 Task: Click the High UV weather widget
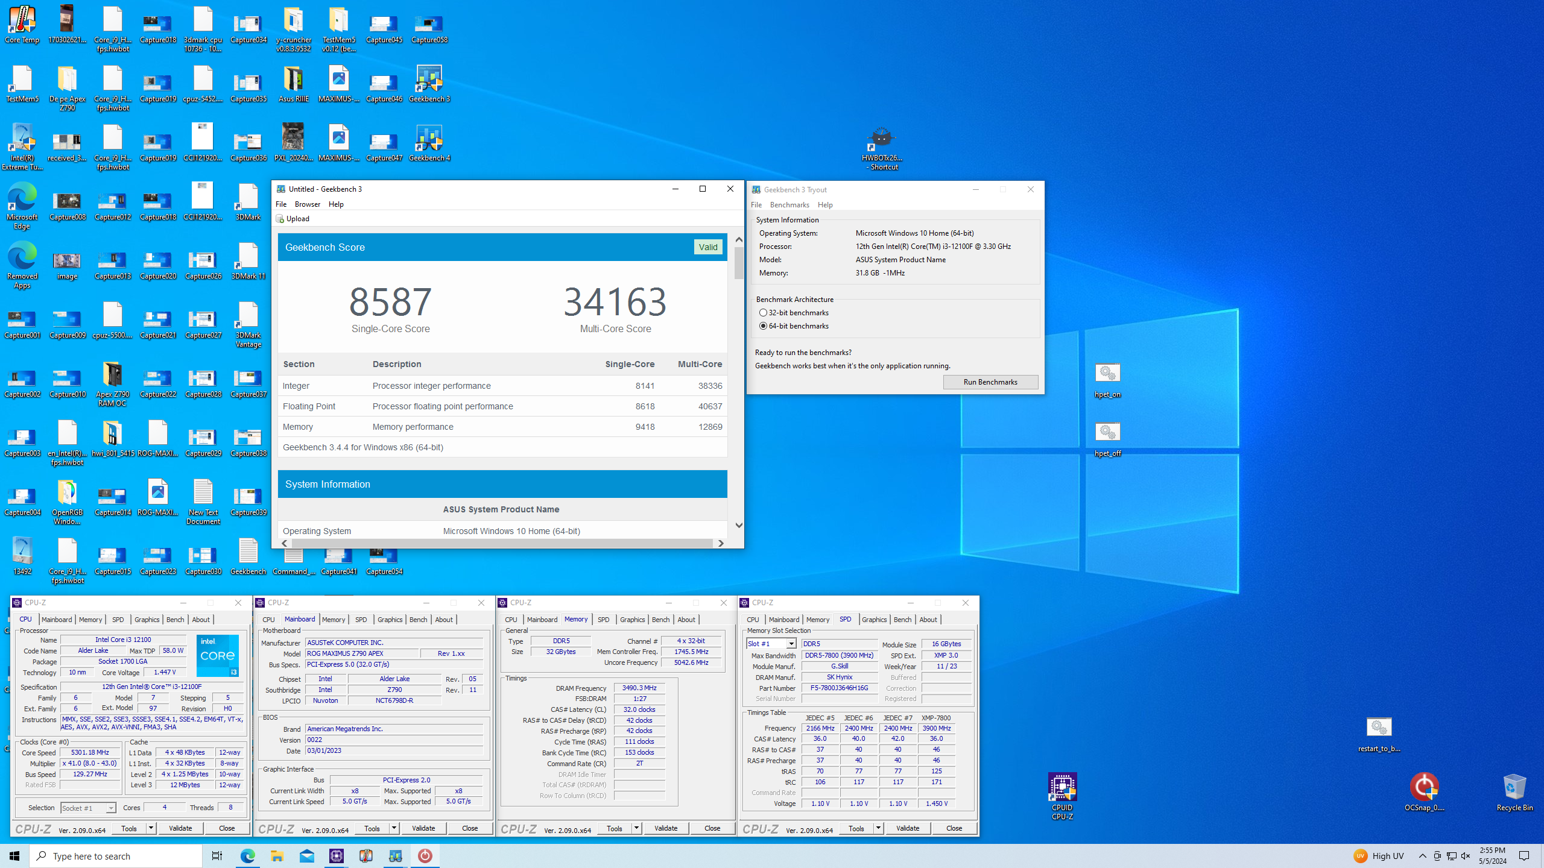pos(1378,856)
